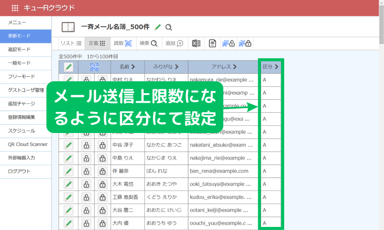This screenshot has height=230, width=384.
Task: Click closed padlock in 大内 優 row
Action: 103,223
